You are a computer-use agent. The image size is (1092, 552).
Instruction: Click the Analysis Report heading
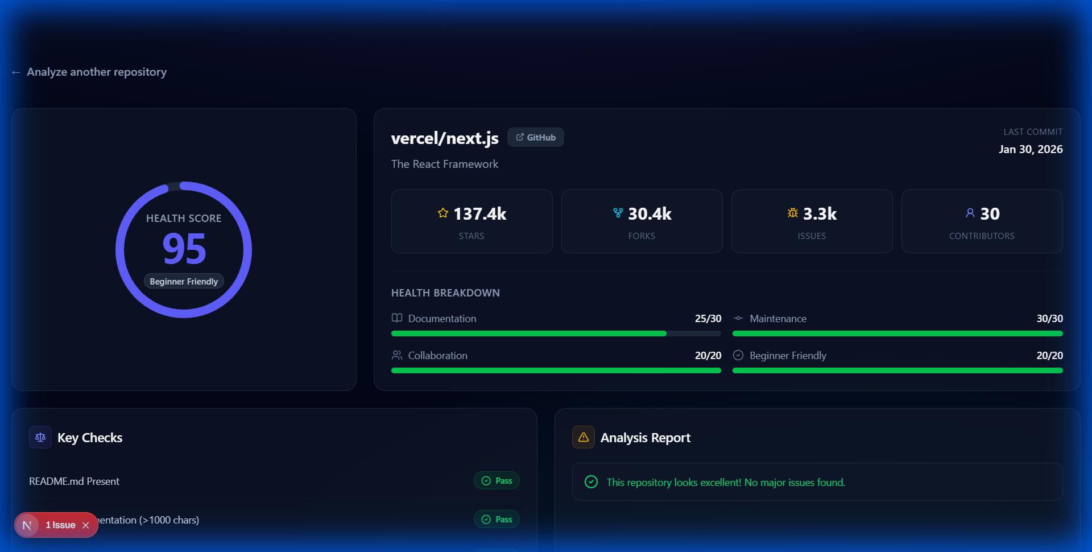point(646,438)
